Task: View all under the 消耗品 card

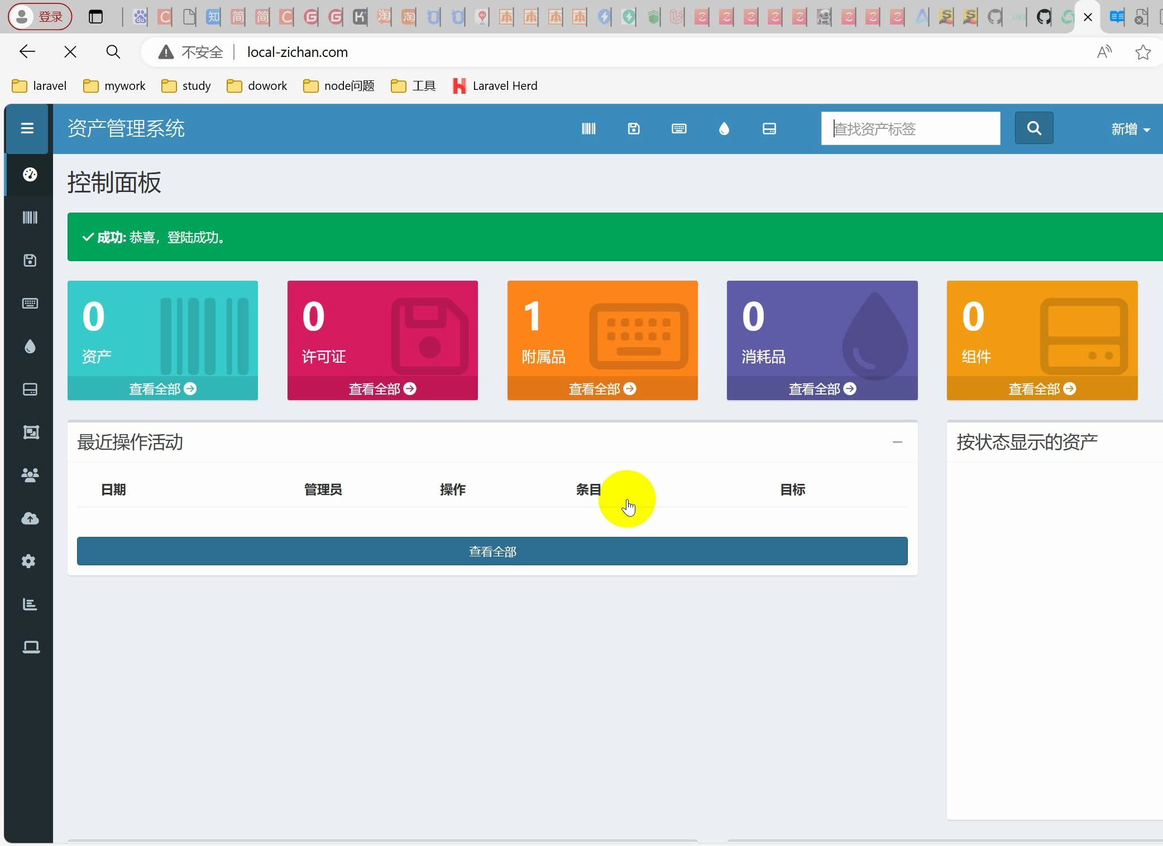Action: [x=822, y=389]
